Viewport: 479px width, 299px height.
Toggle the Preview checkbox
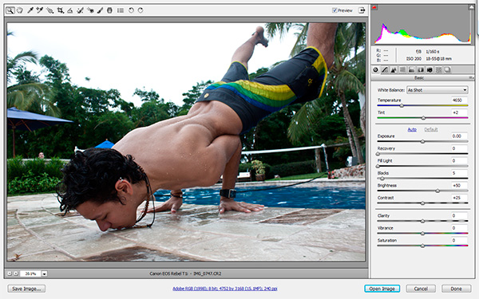pyautogui.click(x=335, y=10)
